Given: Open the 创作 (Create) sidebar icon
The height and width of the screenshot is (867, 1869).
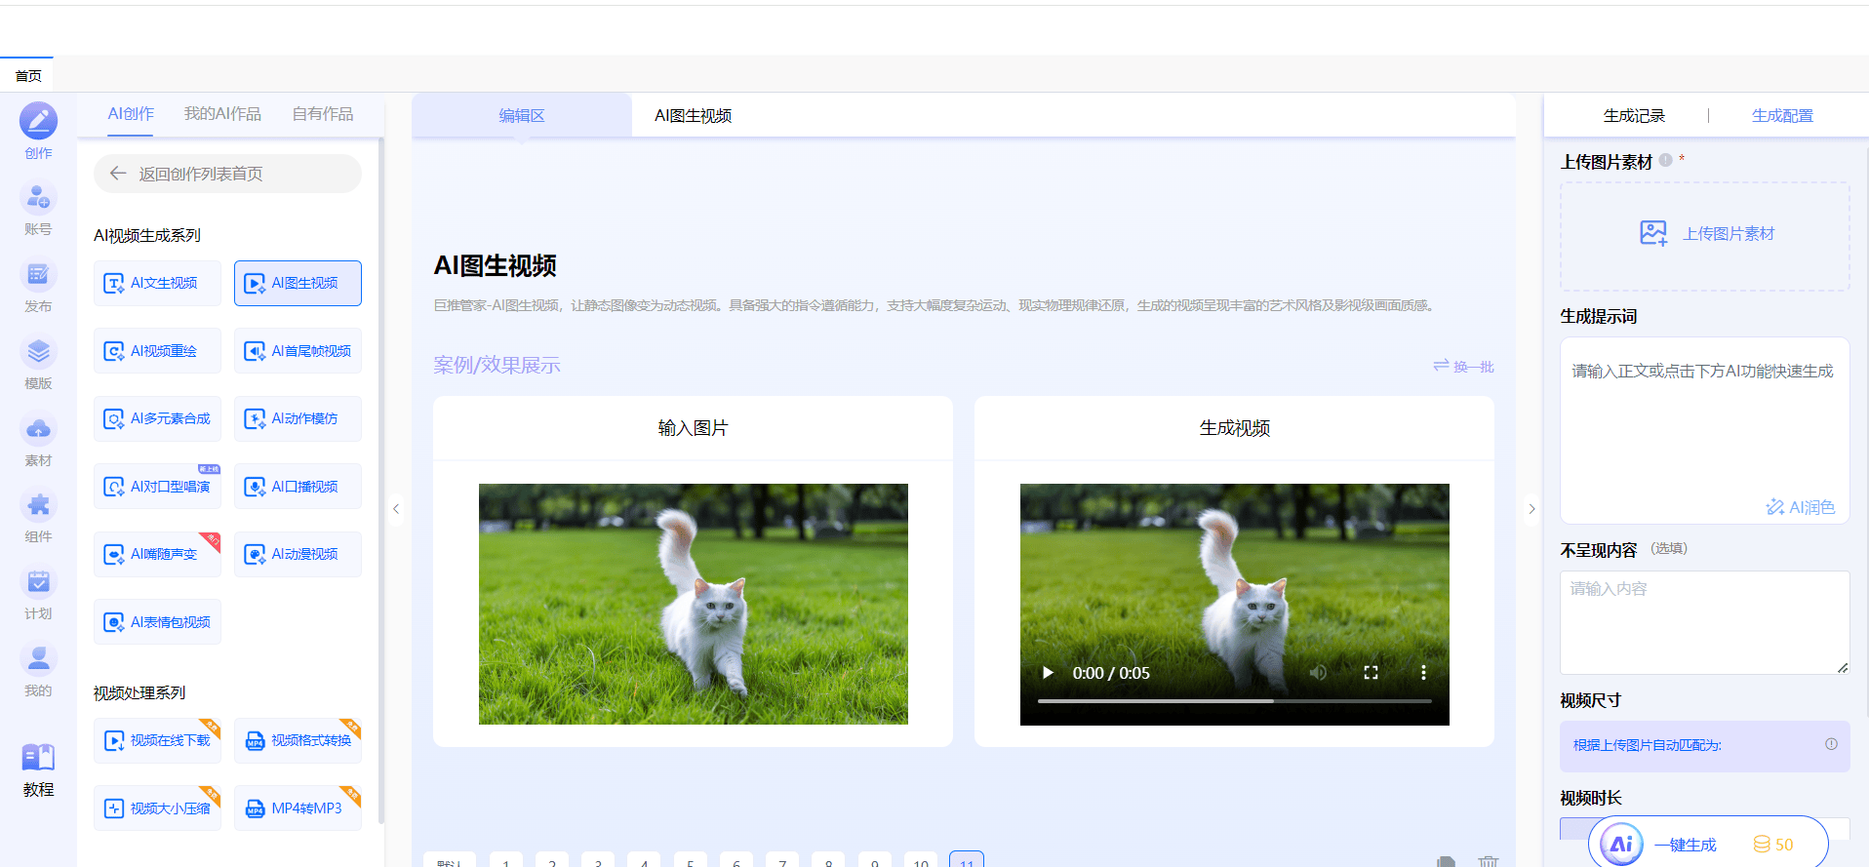Looking at the screenshot, I should point(38,122).
